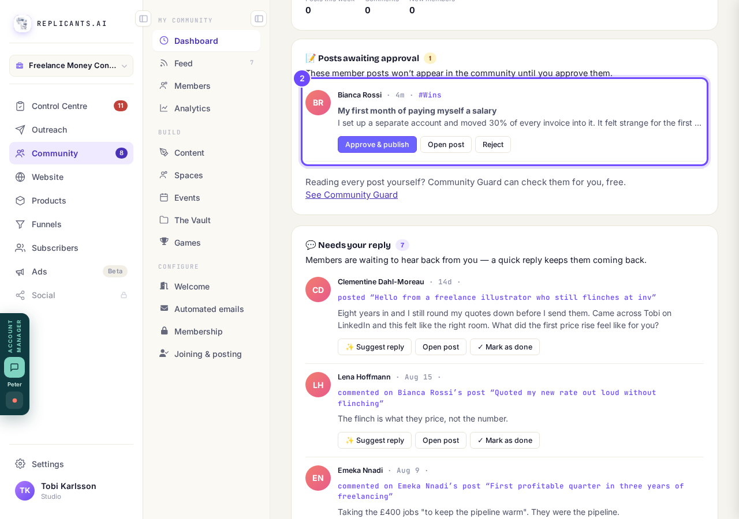Click the locked Social share icon
This screenshot has height=519, width=739.
20,295
